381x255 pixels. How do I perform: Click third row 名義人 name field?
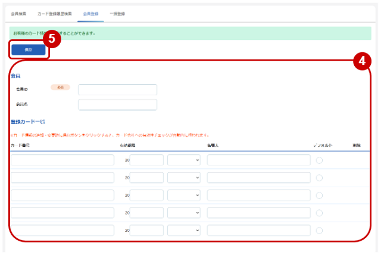click(259, 196)
